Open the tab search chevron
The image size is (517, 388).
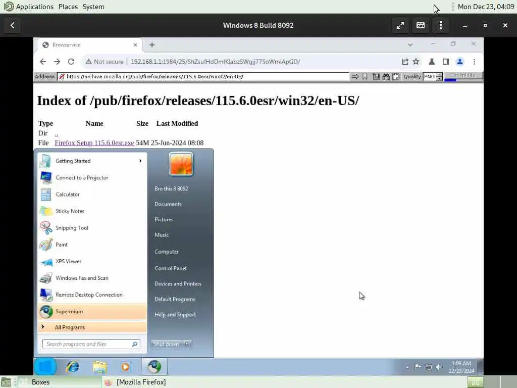[410, 44]
